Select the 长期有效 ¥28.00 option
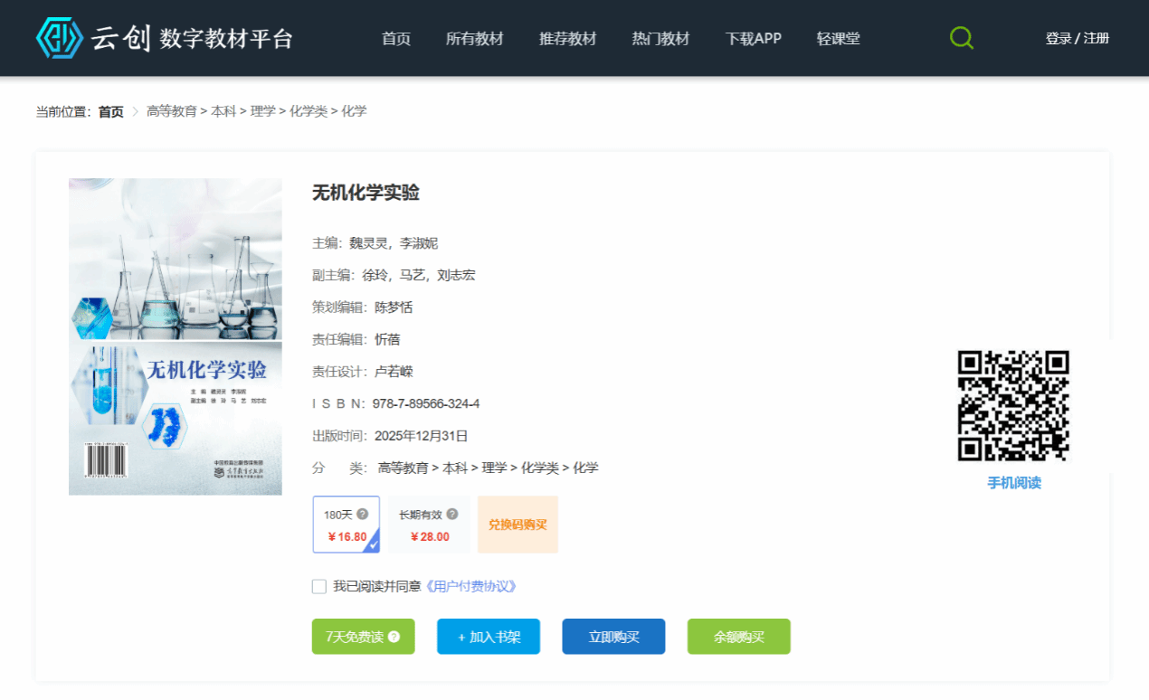The height and width of the screenshot is (700, 1149). click(x=429, y=525)
